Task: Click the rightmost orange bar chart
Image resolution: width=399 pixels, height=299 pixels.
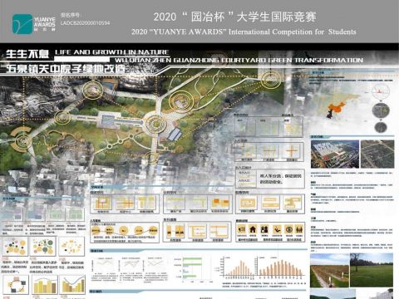Action: (280, 267)
